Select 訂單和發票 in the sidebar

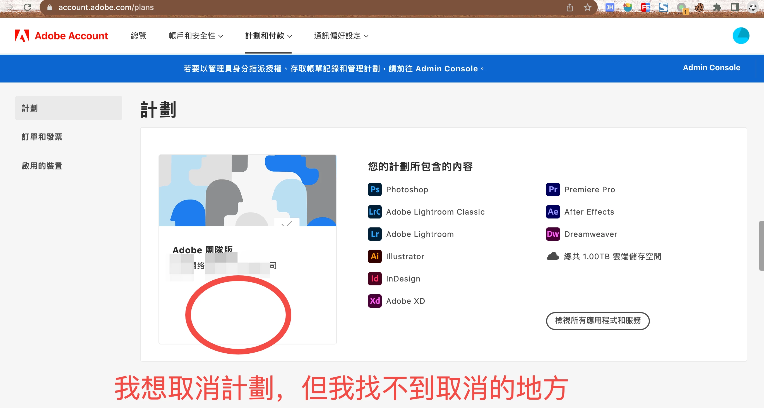point(42,137)
